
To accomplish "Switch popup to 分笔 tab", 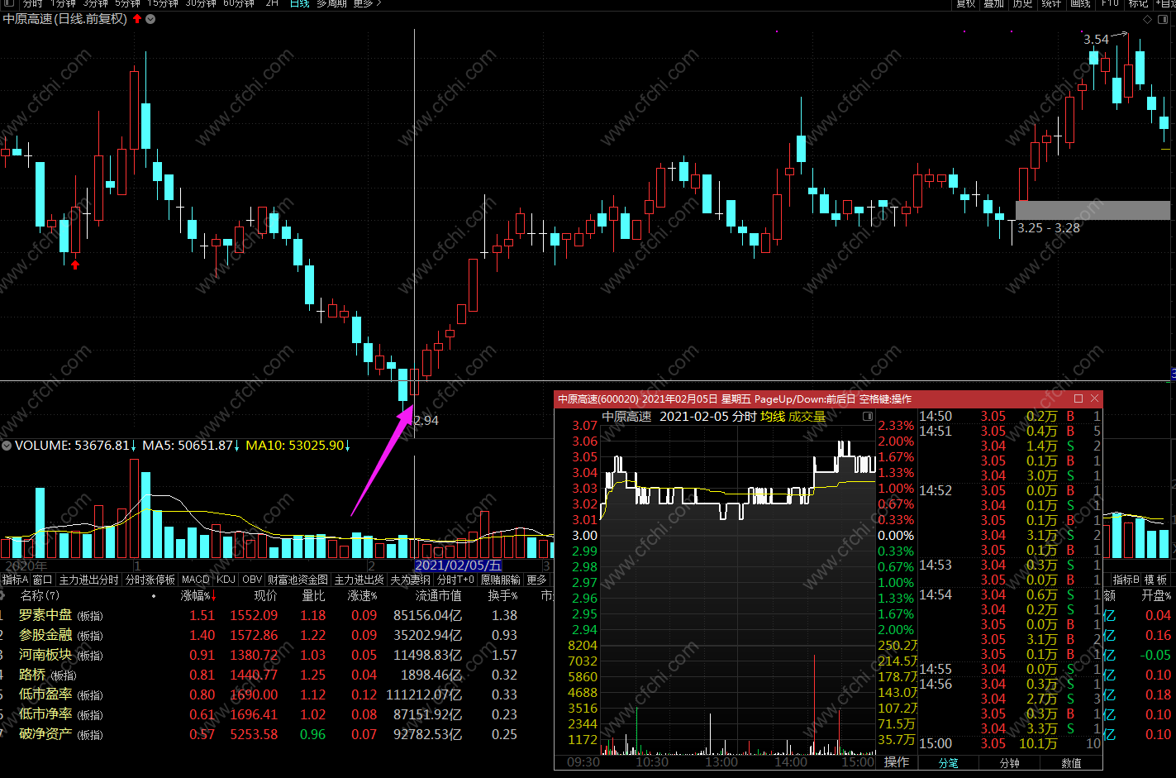I will tap(949, 763).
